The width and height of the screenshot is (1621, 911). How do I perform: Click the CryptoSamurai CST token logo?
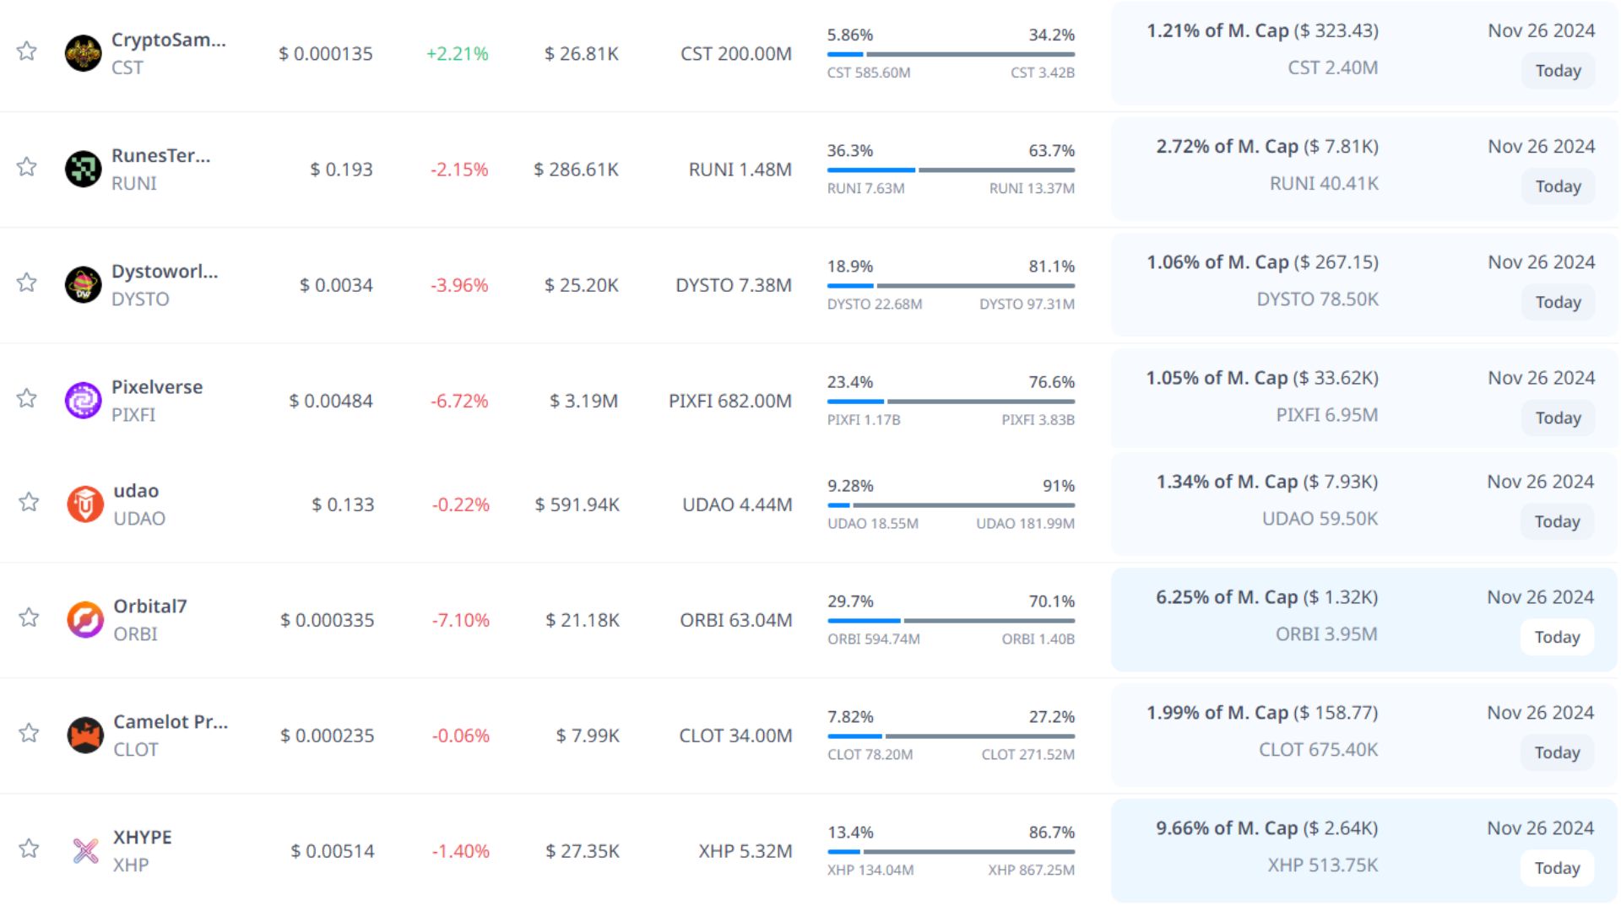click(83, 53)
